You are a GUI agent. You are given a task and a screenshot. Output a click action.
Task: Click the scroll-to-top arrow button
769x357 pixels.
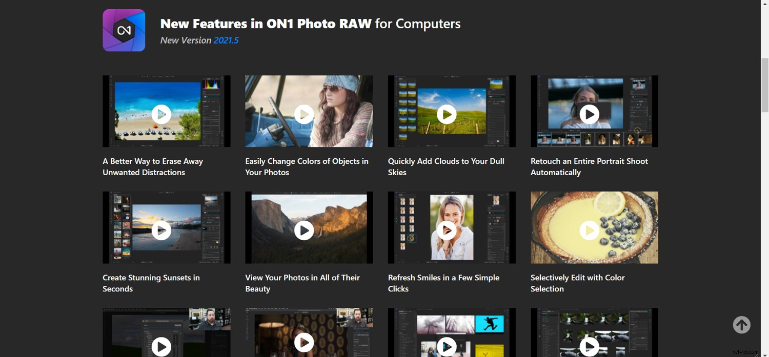[x=741, y=324]
